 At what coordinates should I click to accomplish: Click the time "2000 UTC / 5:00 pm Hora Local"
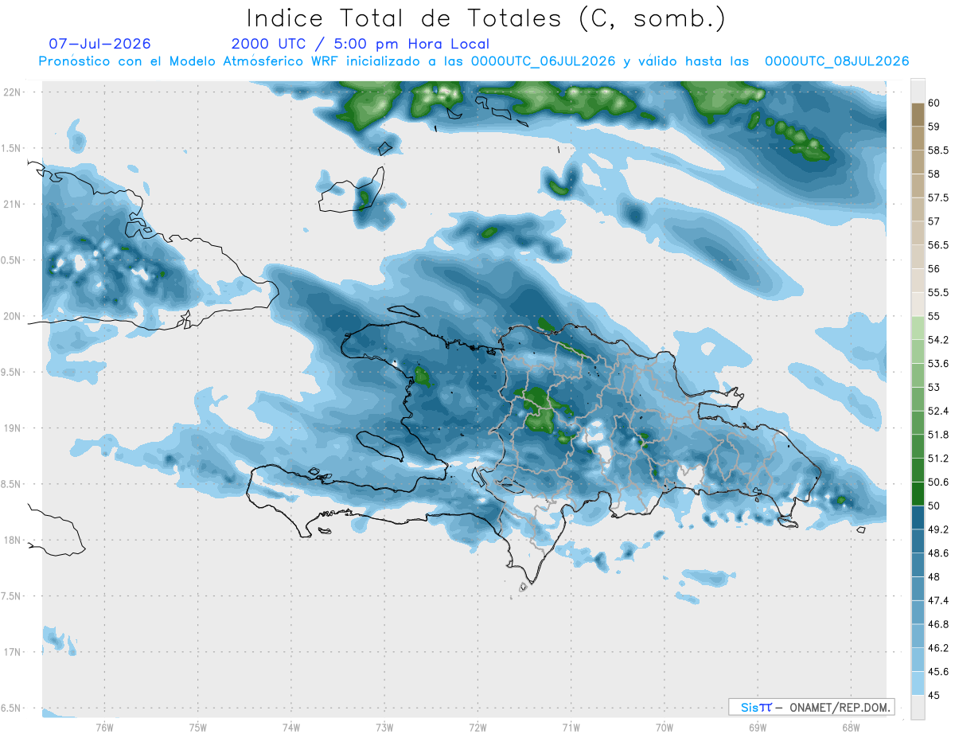click(x=361, y=45)
